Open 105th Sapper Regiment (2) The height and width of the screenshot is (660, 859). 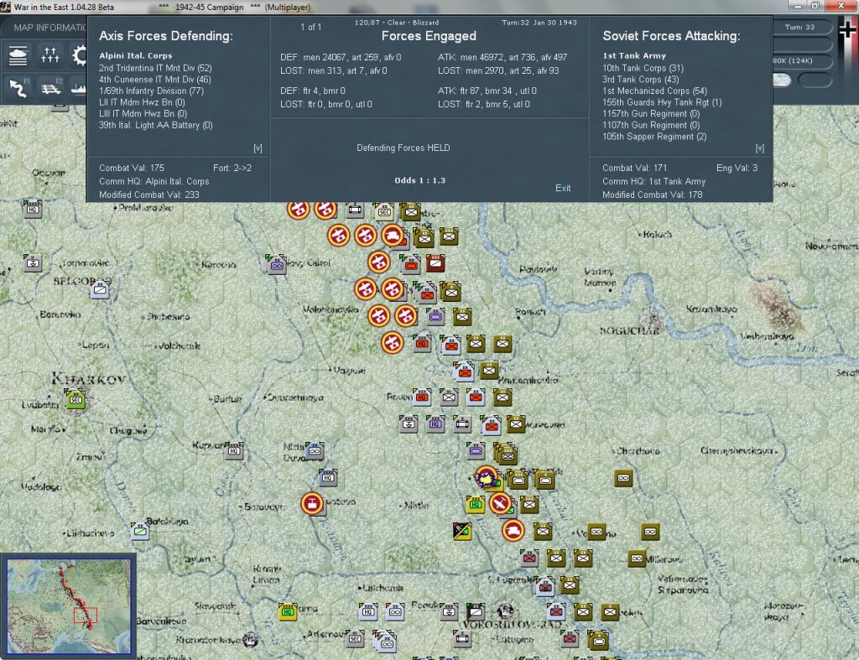654,137
